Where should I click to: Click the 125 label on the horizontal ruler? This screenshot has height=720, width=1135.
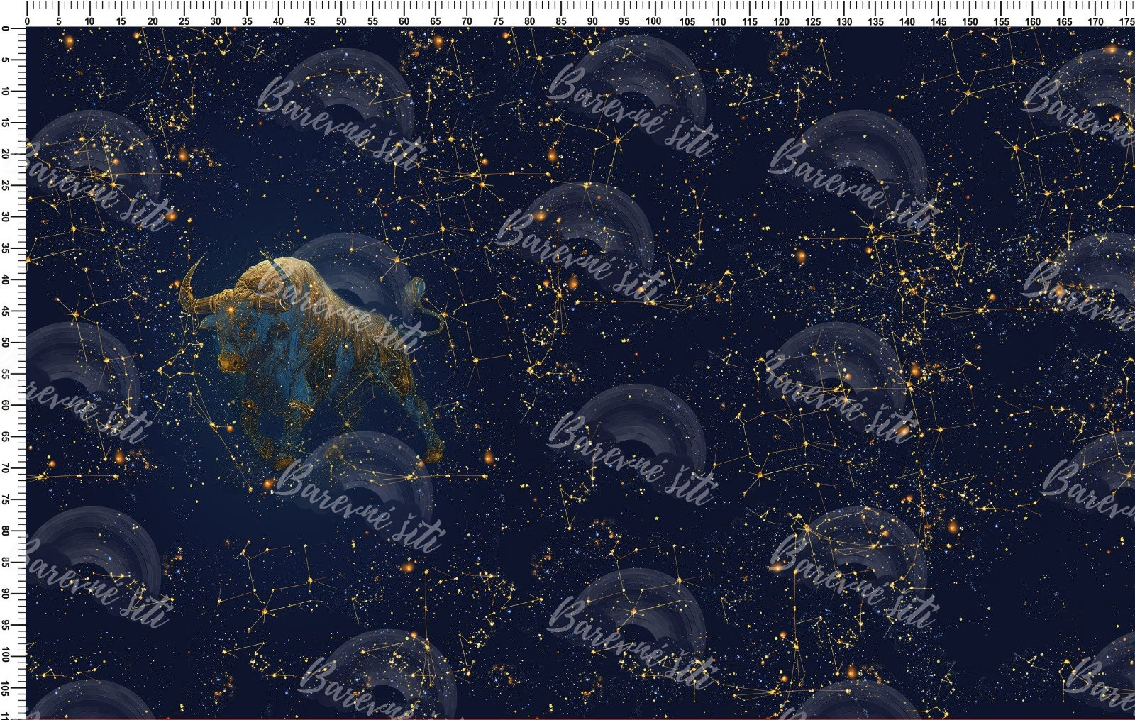(x=813, y=21)
